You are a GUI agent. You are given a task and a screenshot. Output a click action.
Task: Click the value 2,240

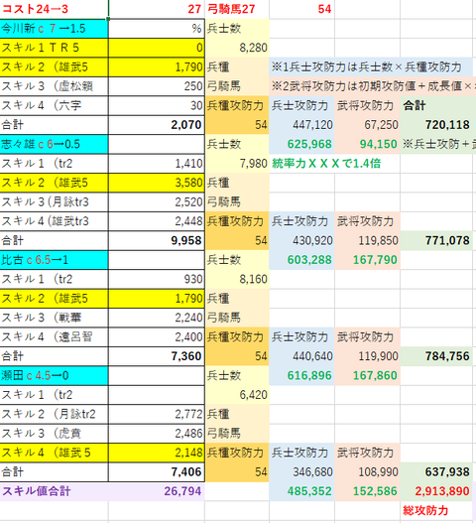tap(157, 318)
